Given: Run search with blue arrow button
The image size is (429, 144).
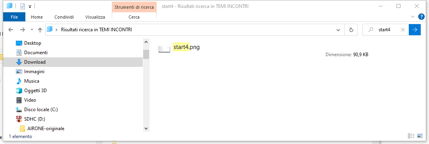Looking at the screenshot, I should point(415,30).
